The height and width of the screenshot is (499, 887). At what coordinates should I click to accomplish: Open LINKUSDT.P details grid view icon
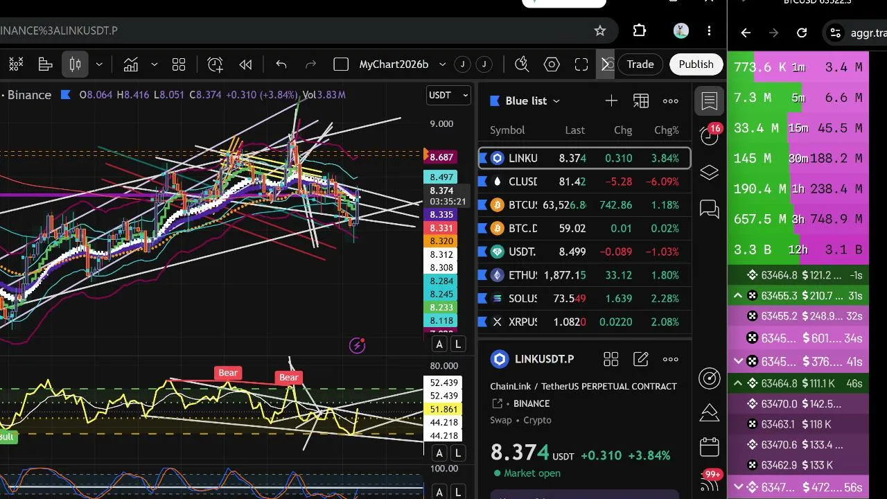tap(611, 359)
